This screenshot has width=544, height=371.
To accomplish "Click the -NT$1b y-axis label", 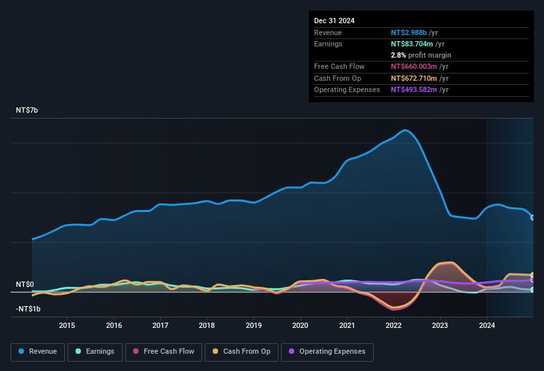I will (x=28, y=309).
